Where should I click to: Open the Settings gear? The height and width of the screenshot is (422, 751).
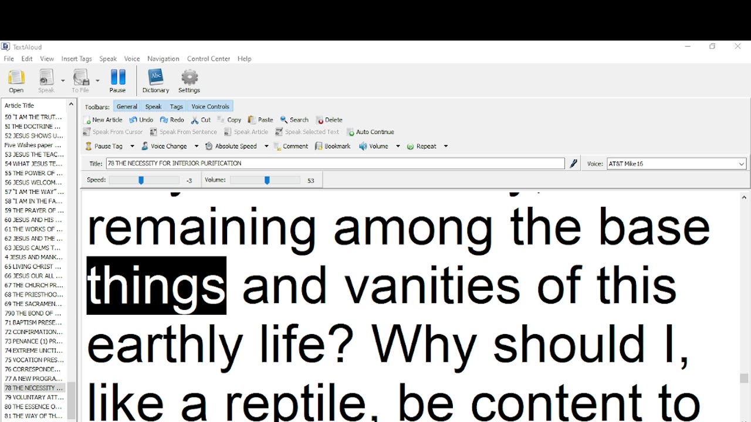189,81
